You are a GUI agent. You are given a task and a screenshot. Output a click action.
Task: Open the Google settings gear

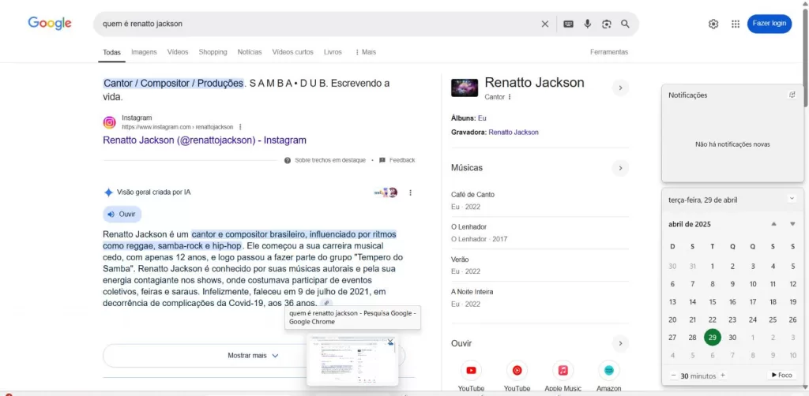coord(713,24)
